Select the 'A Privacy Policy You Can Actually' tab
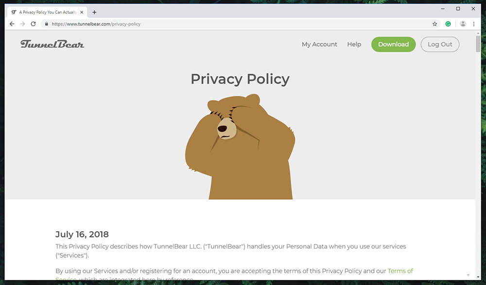486x285 pixels. (48, 13)
